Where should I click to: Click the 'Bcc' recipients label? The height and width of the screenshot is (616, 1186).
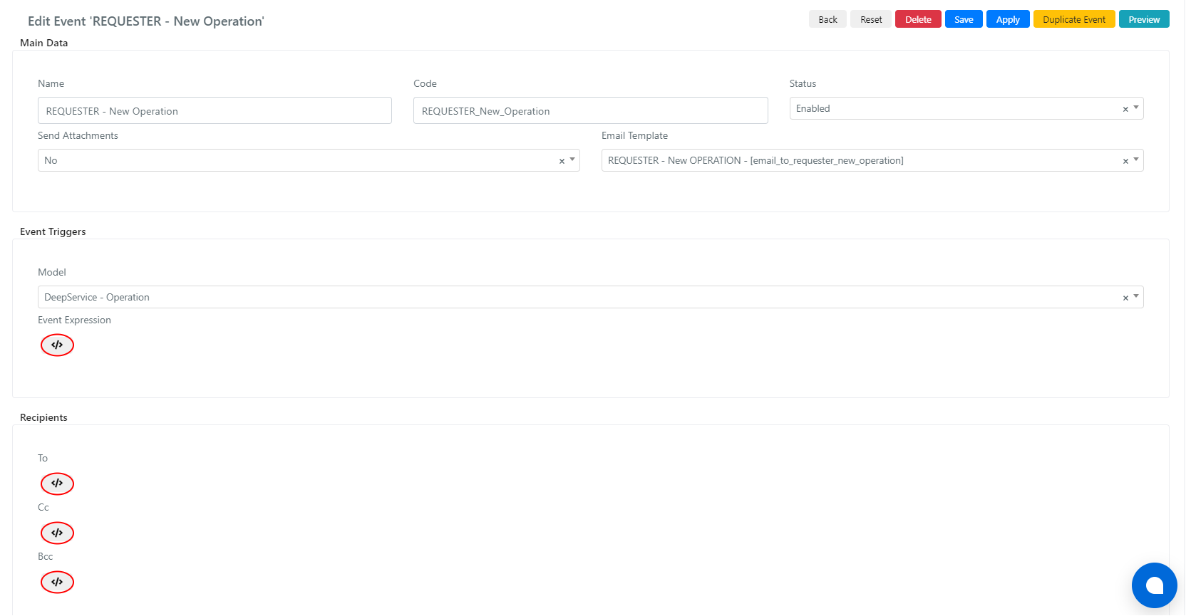click(x=45, y=556)
